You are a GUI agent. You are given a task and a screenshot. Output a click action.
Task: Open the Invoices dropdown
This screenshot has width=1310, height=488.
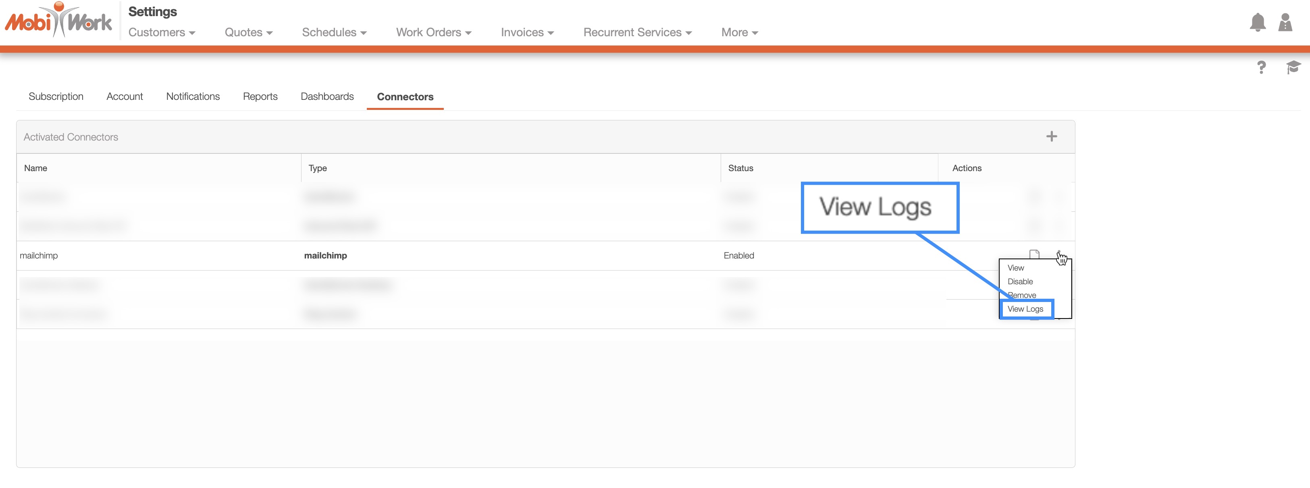pyautogui.click(x=527, y=33)
